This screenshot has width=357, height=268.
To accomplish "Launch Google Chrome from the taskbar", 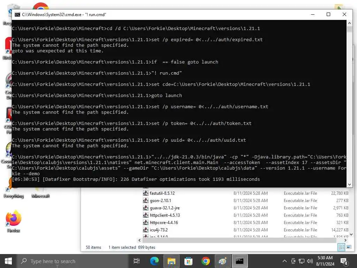I will click(x=205, y=261).
